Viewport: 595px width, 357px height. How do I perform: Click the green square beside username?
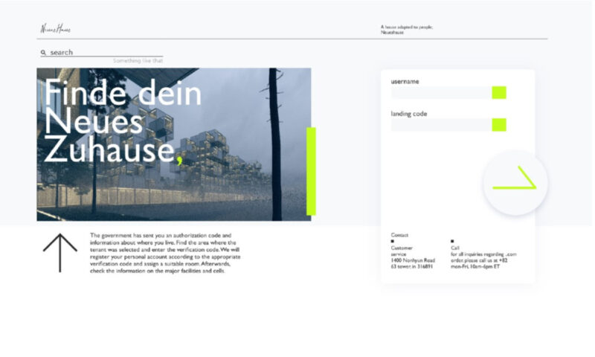[x=499, y=92]
